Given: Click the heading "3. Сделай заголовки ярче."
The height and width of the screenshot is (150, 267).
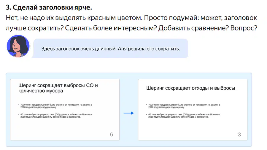Looking at the screenshot, I should tap(49, 7).
